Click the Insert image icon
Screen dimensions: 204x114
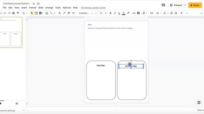pyautogui.click(x=40, y=13)
